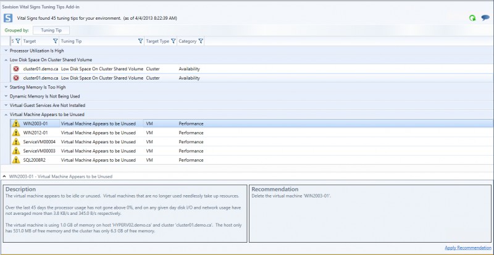Click Performance category in WIN2012-01 row
This screenshot has height=255, width=494.
point(191,133)
